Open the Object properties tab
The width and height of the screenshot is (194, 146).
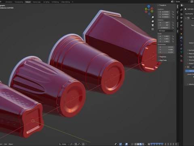click(x=181, y=34)
